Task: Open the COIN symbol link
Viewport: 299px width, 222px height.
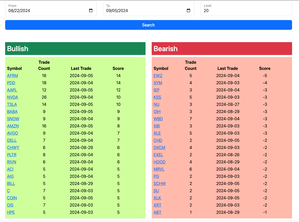Action: 12,198
